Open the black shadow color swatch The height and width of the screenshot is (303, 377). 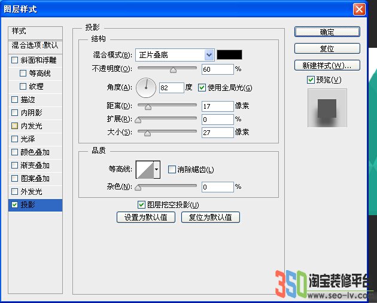tap(229, 55)
